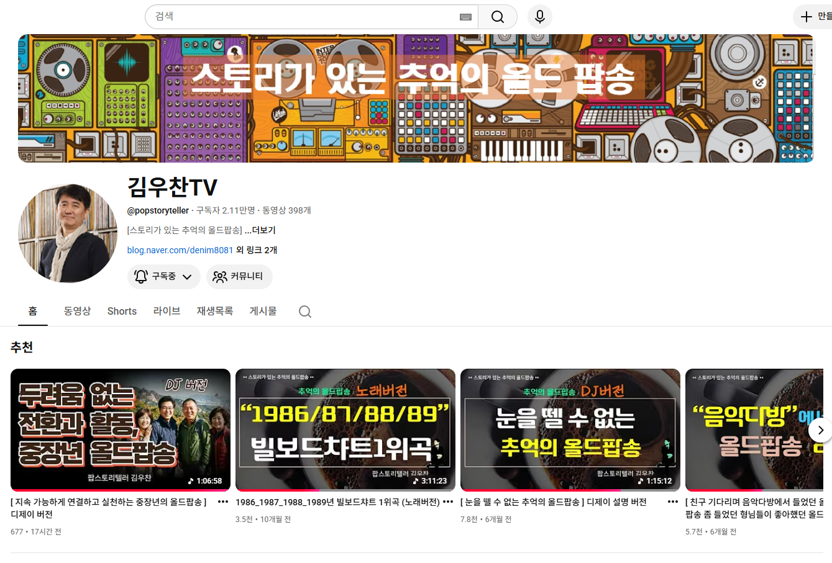This screenshot has width=832, height=563.
Task: Click the 만들기 create button
Action: tap(814, 17)
